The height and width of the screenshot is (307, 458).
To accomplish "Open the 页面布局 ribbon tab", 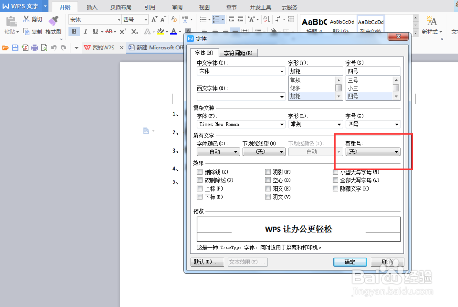I will coord(121,7).
